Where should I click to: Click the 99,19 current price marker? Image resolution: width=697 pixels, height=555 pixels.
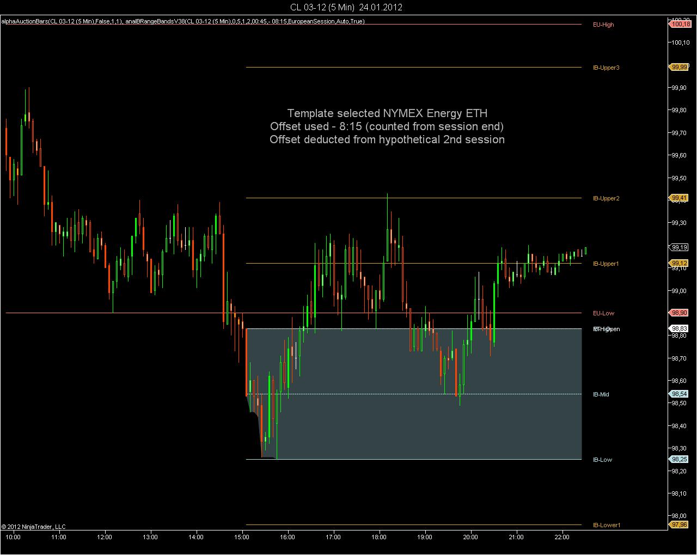tap(678, 247)
